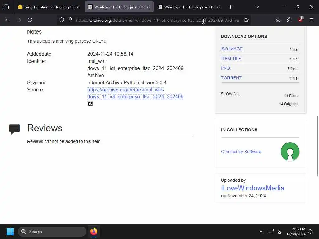This screenshot has height=239, width=319.
Task: Click the Firefox taskbar icon
Action: pyautogui.click(x=94, y=232)
